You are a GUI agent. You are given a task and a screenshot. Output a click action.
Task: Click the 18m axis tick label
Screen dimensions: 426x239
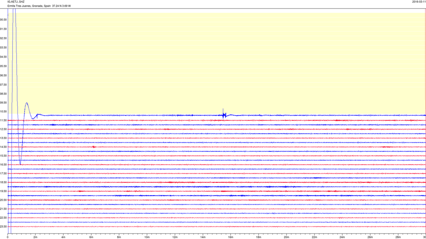tap(259, 237)
